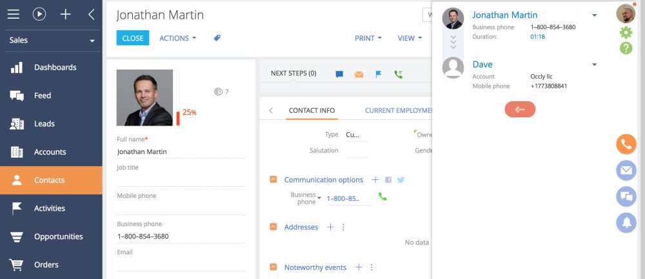This screenshot has width=645, height=279.
Task: Open the hamburger navigation menu
Action: 13,14
